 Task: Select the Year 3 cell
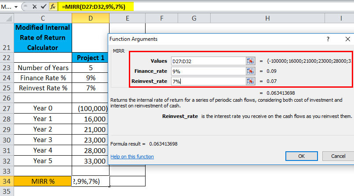pyautogui.click(x=43, y=140)
